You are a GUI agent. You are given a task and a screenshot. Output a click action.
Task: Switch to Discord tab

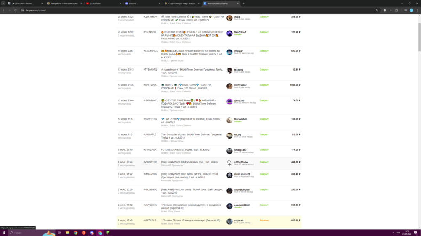143,3
